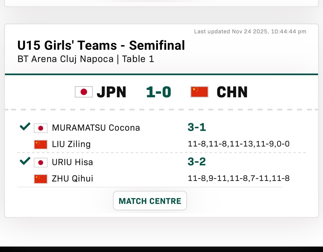Click the game scores ending in 0-0

tap(238, 144)
